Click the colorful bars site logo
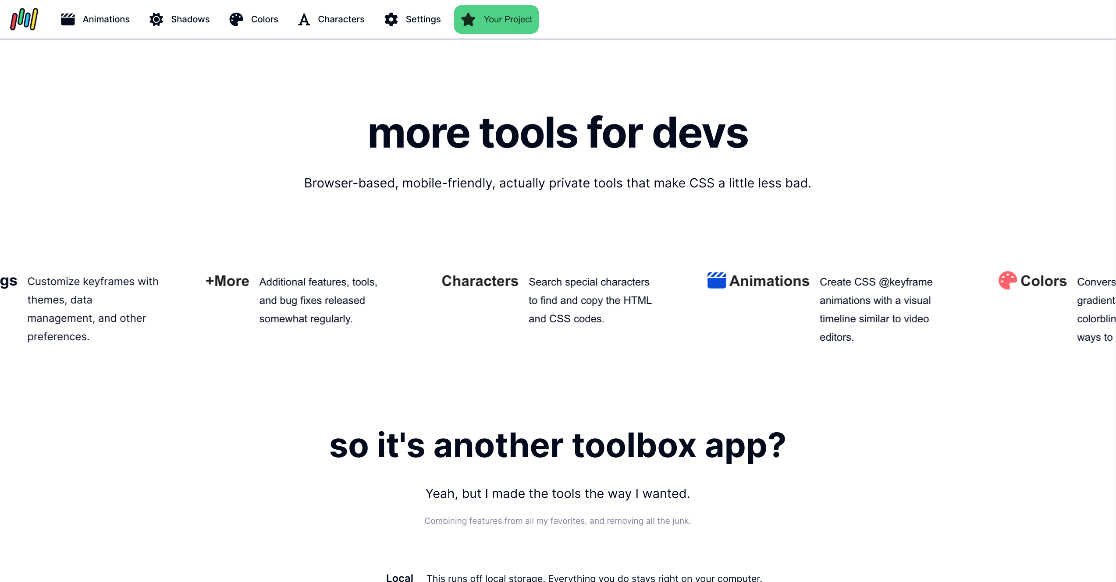The image size is (1116, 582). pyautogui.click(x=24, y=19)
